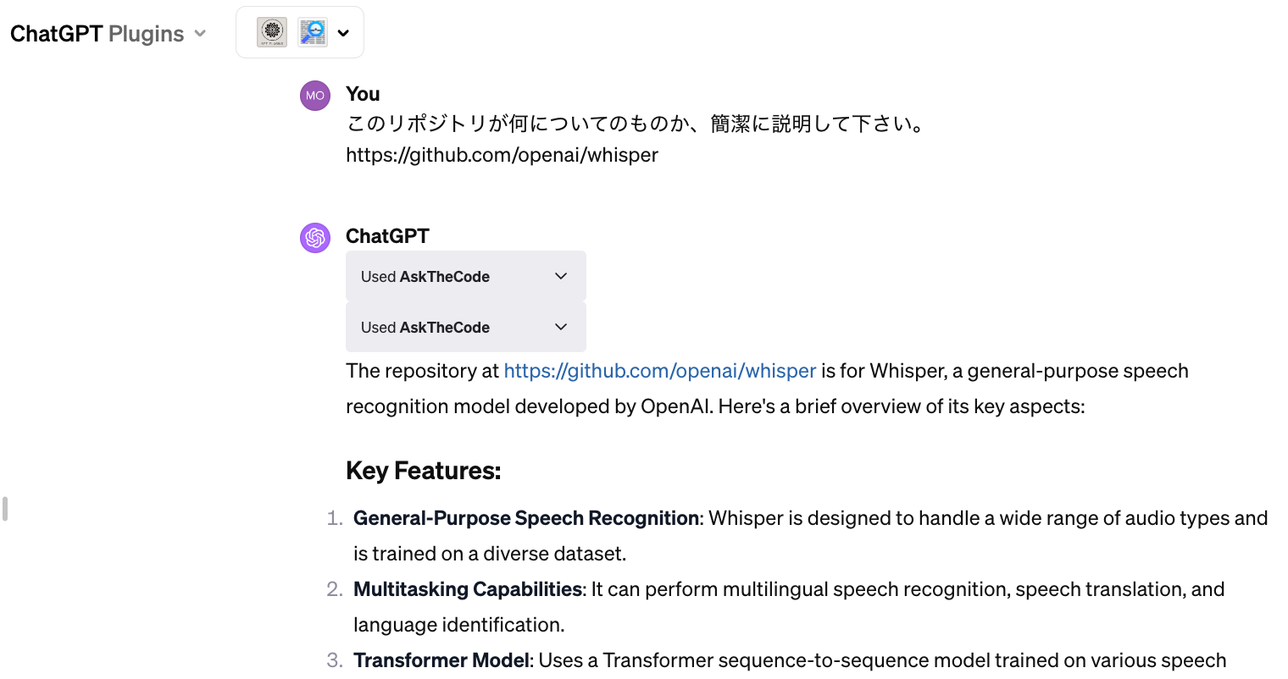Expand the enabled plugins list with the black chevron
This screenshot has width=1288, height=679.
[x=343, y=33]
